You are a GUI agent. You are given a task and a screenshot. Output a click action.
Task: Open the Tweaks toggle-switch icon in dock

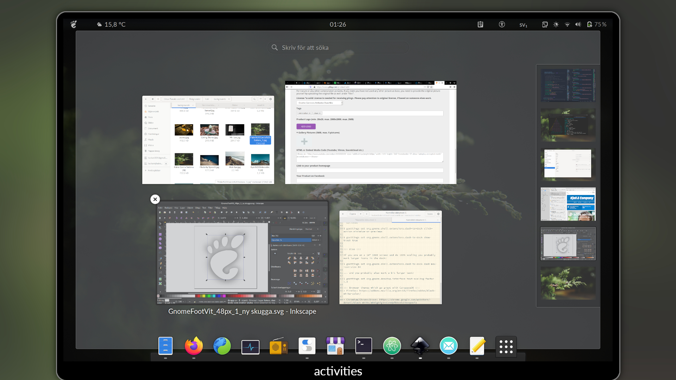[307, 346]
